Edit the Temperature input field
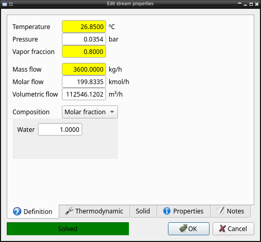 (84, 26)
